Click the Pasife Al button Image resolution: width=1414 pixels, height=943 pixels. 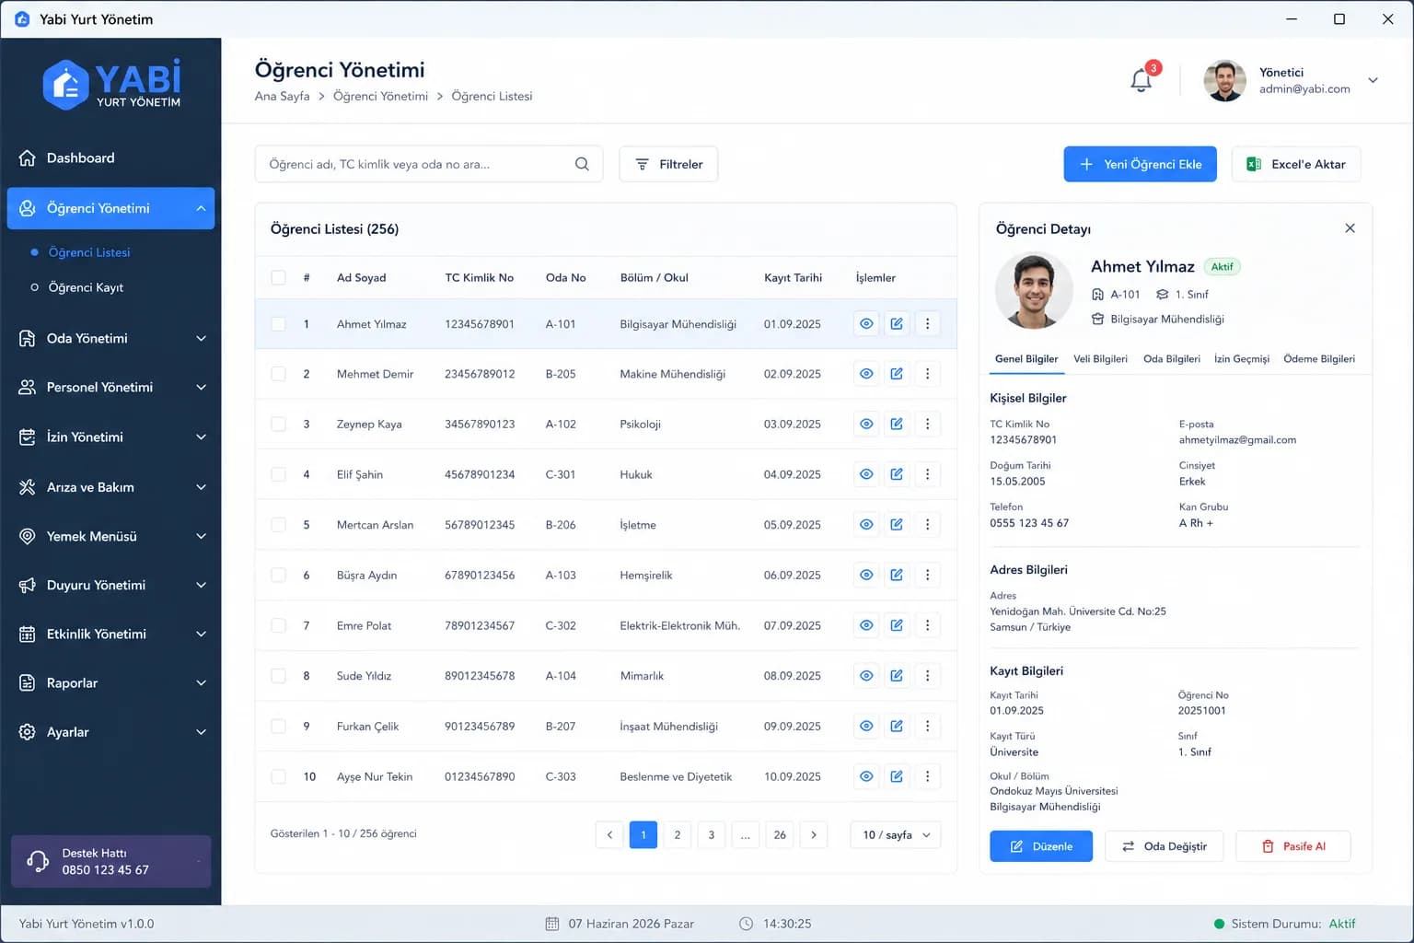[1292, 846]
